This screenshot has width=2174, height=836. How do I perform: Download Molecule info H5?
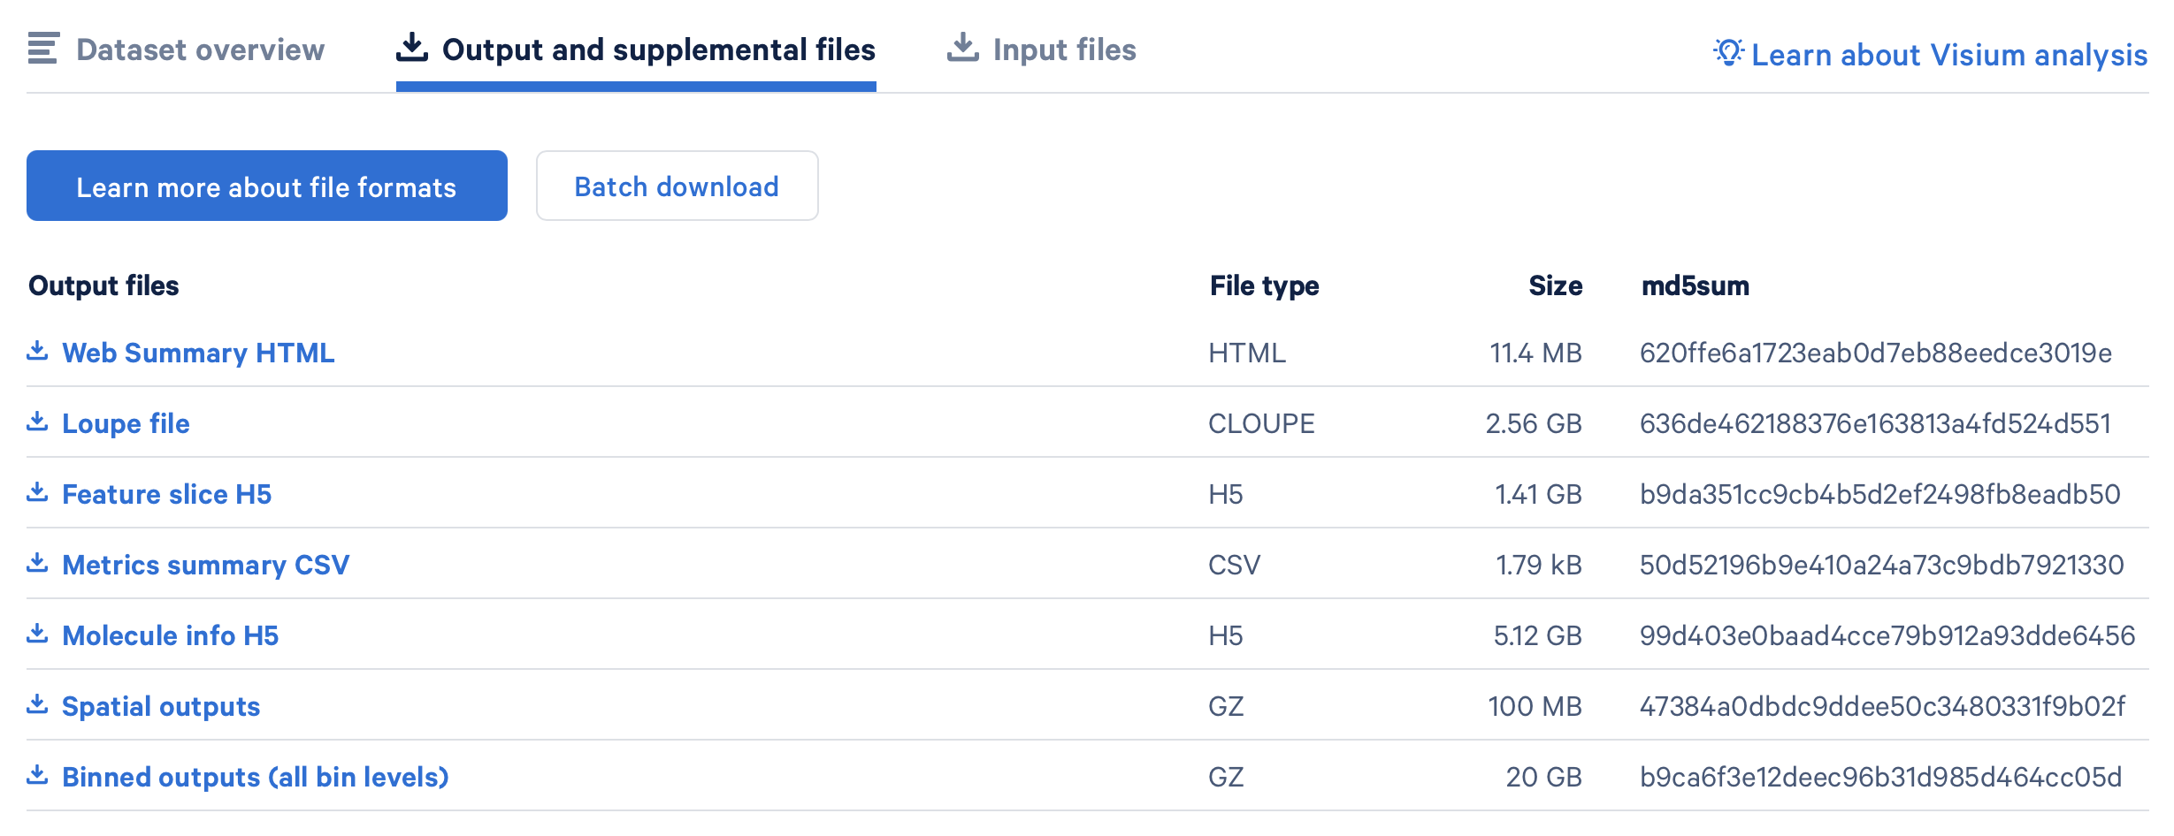(x=171, y=635)
